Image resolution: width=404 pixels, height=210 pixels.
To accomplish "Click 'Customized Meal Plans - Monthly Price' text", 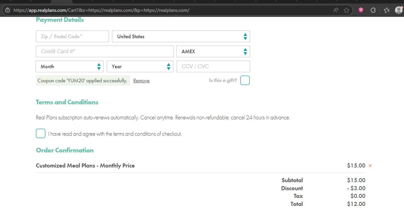I will (85, 165).
